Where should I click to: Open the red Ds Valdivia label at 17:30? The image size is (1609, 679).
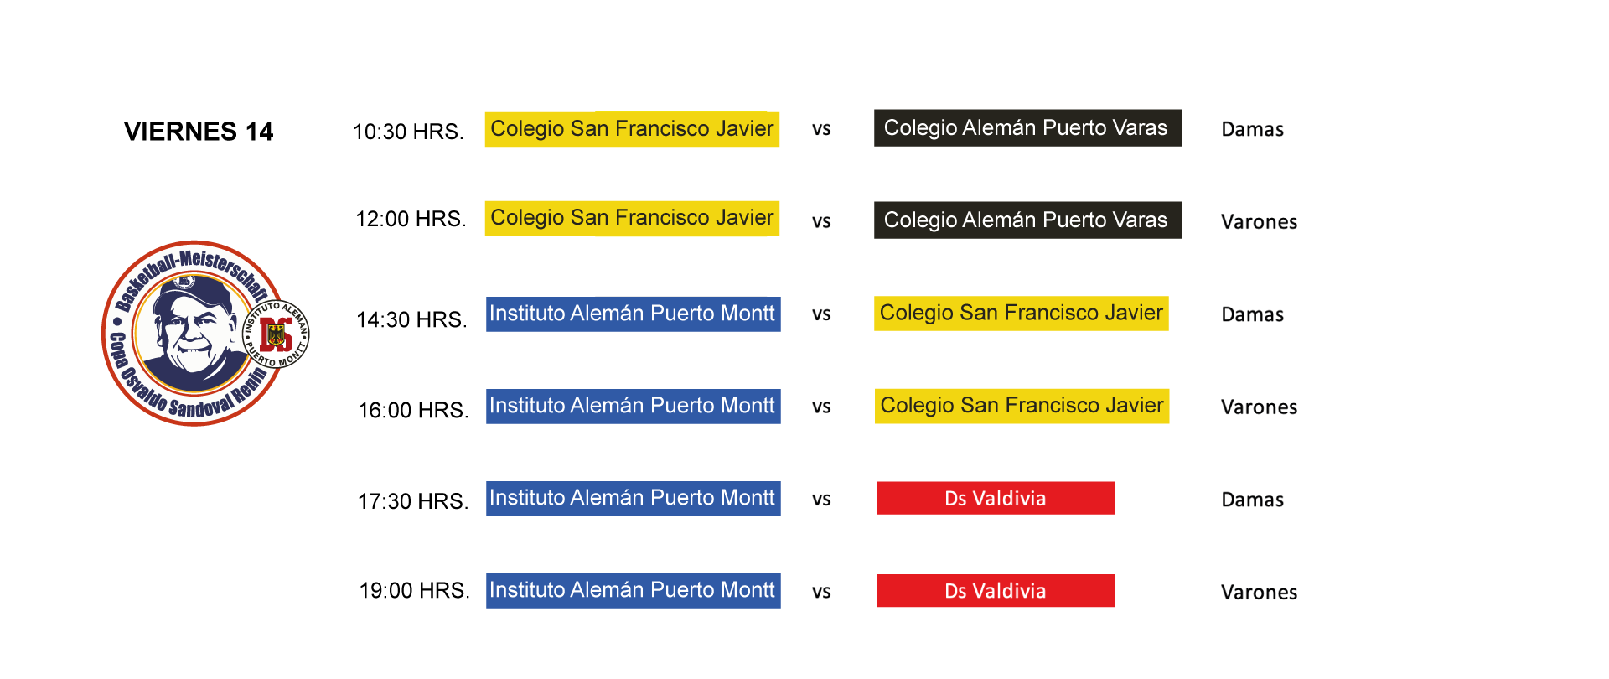tap(995, 498)
